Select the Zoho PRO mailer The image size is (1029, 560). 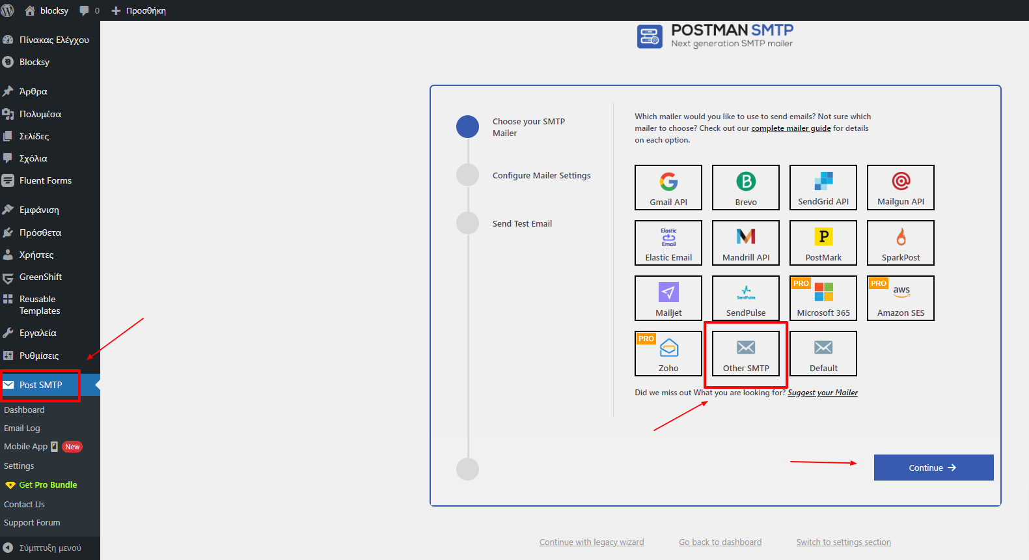click(x=668, y=354)
